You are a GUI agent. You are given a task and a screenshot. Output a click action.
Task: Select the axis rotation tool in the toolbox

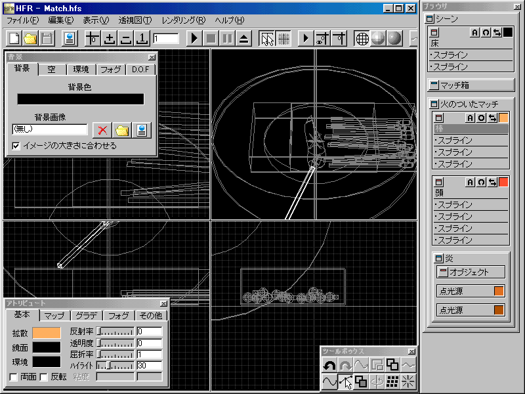[x=377, y=382]
